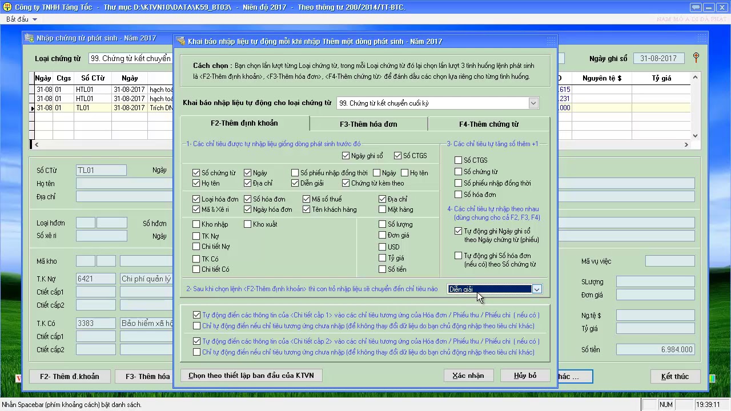Screen dimensions: 731x411
Task: Click Chọn theo thiết lập ban đầu của KTVN
Action: point(251,376)
